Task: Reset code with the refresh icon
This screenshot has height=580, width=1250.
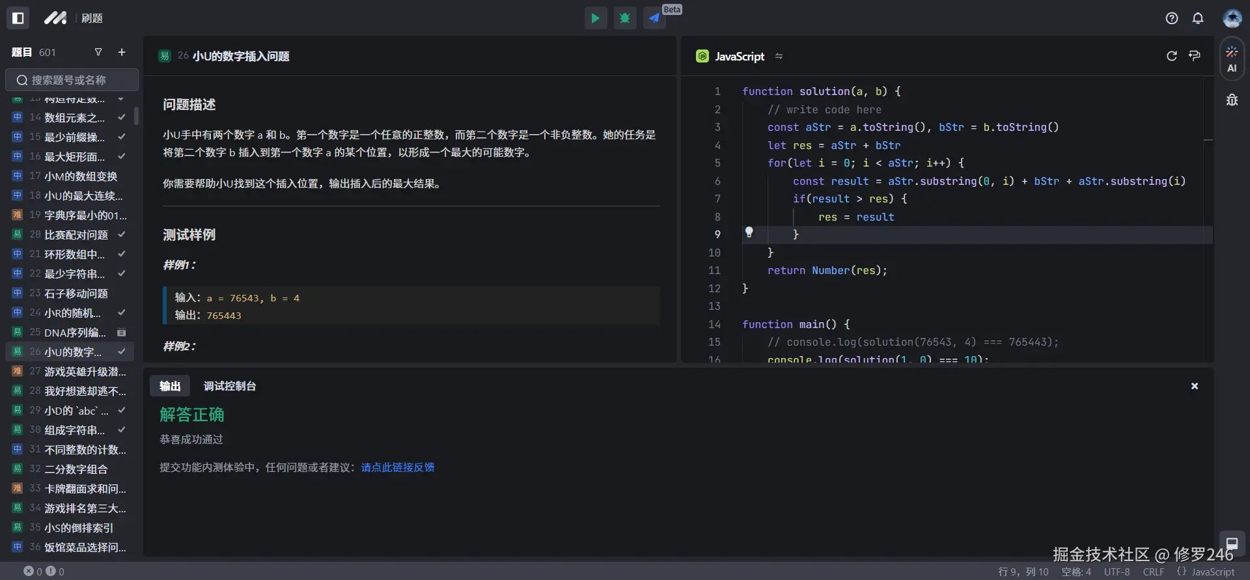Action: tap(1172, 56)
